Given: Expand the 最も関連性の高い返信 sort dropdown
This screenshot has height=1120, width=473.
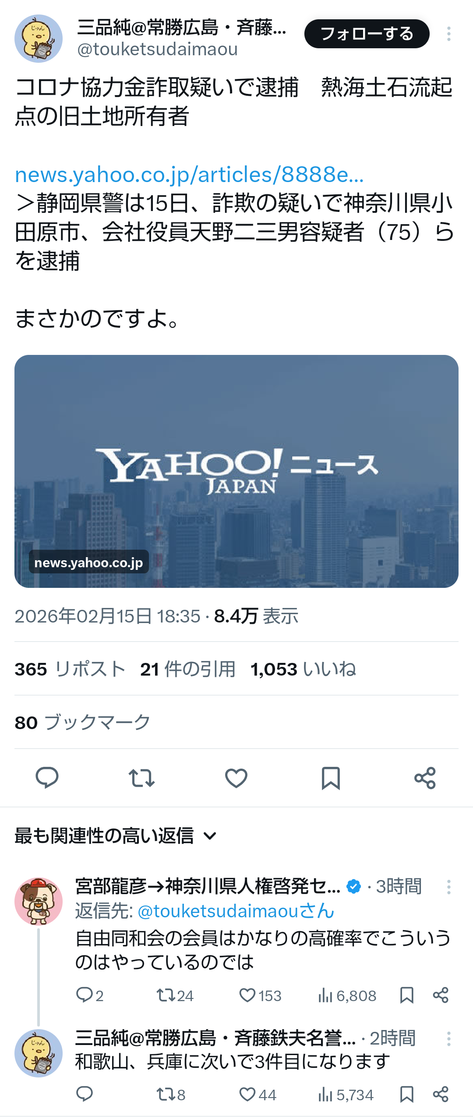Looking at the screenshot, I should (x=116, y=836).
